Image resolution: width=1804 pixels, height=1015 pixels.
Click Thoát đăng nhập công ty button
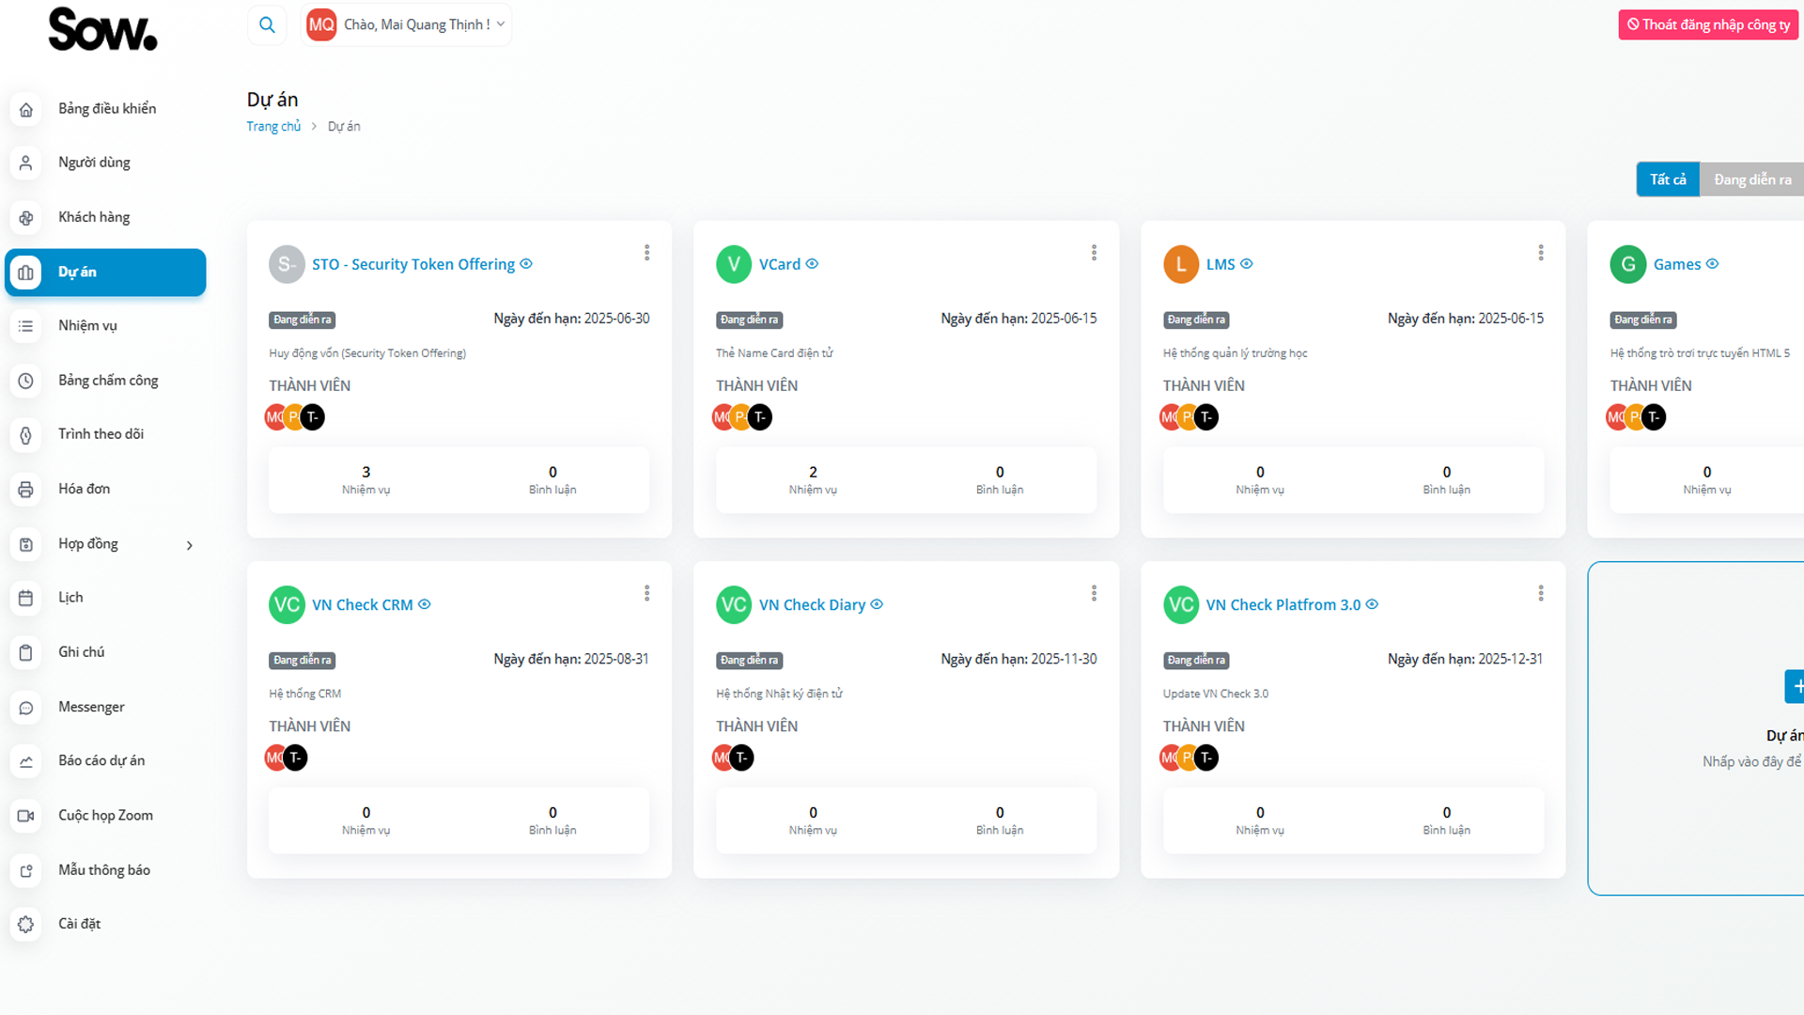1708,25
